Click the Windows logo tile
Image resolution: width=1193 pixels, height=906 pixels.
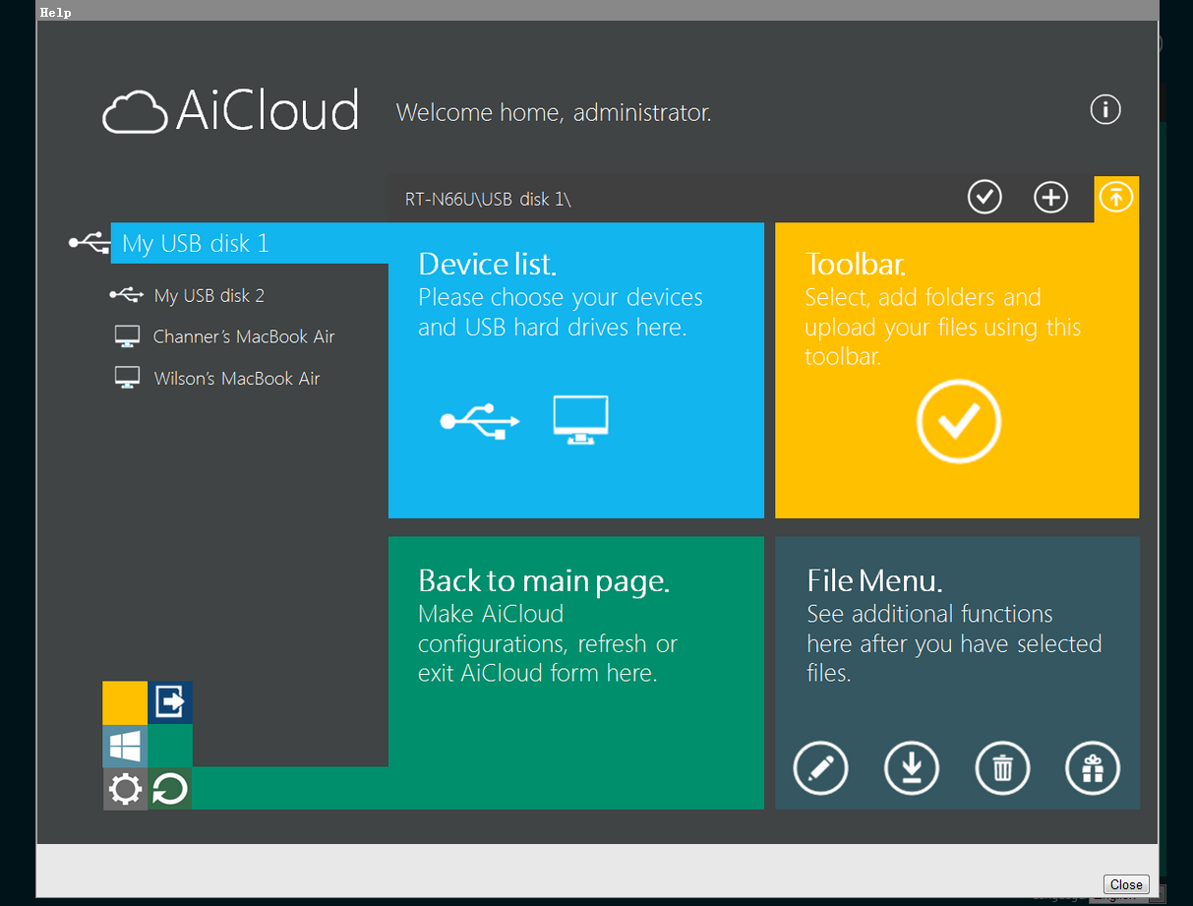point(125,747)
